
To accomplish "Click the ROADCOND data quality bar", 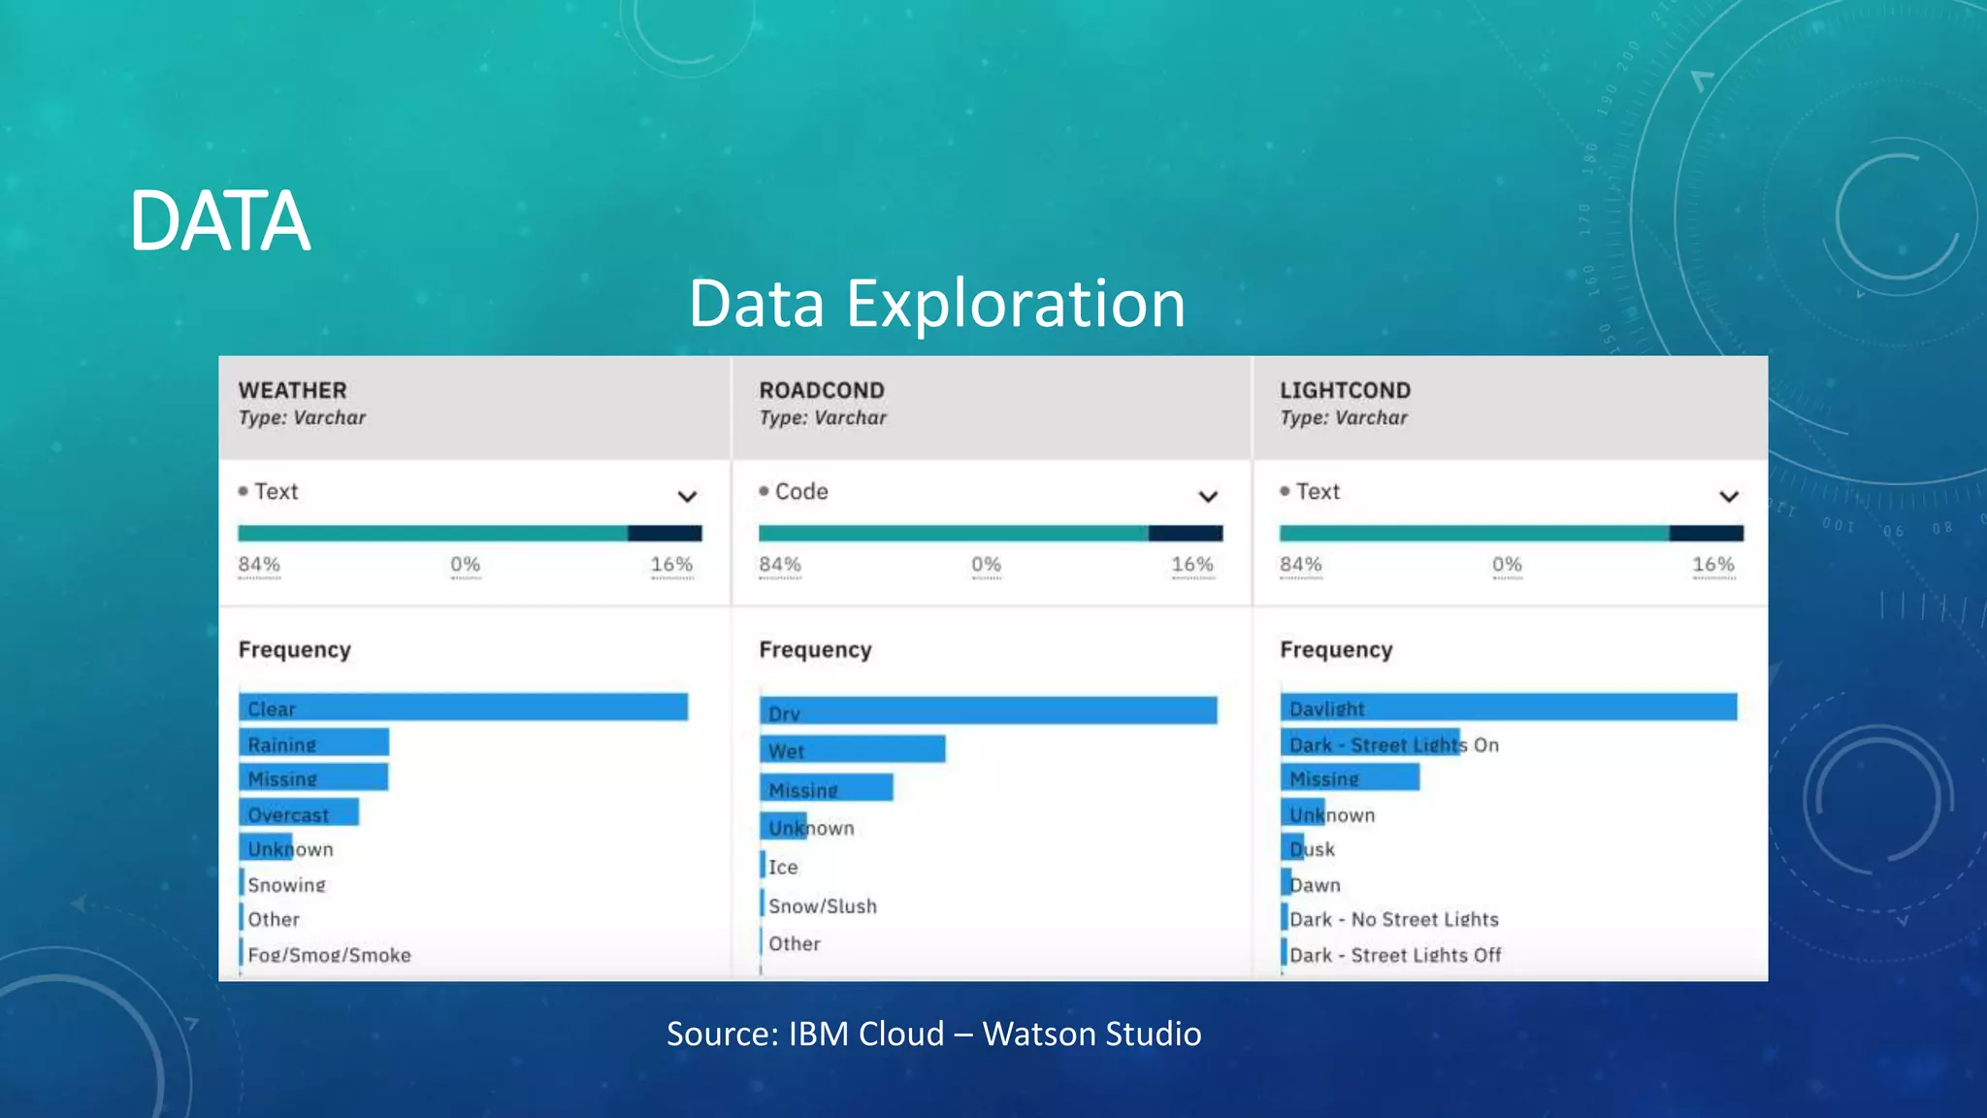I will tap(991, 533).
